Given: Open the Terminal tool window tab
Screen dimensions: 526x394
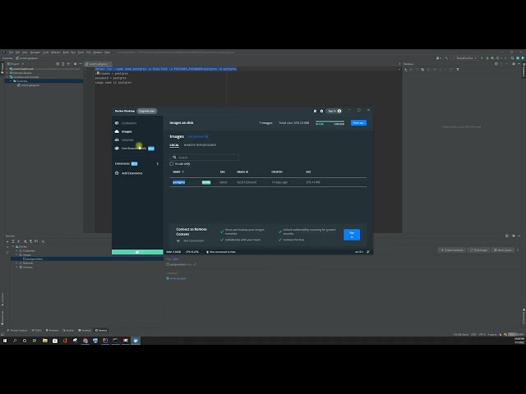Looking at the screenshot, I should click(85, 330).
